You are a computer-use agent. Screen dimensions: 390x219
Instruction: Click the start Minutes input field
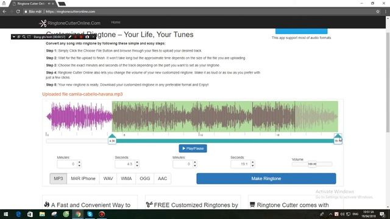tap(67, 164)
